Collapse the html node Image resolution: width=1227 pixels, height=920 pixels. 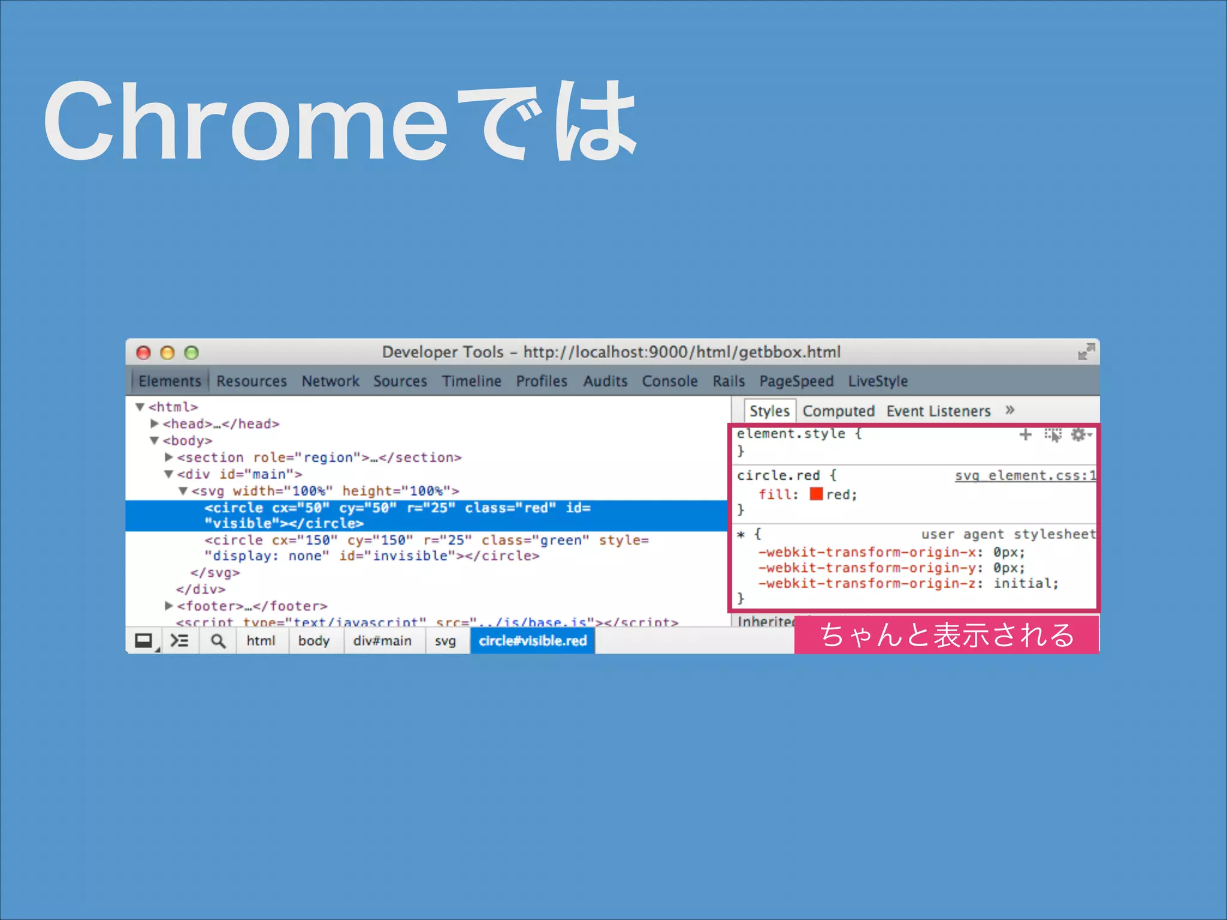(140, 407)
